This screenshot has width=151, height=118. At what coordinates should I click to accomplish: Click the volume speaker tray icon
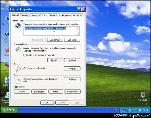click(x=130, y=110)
